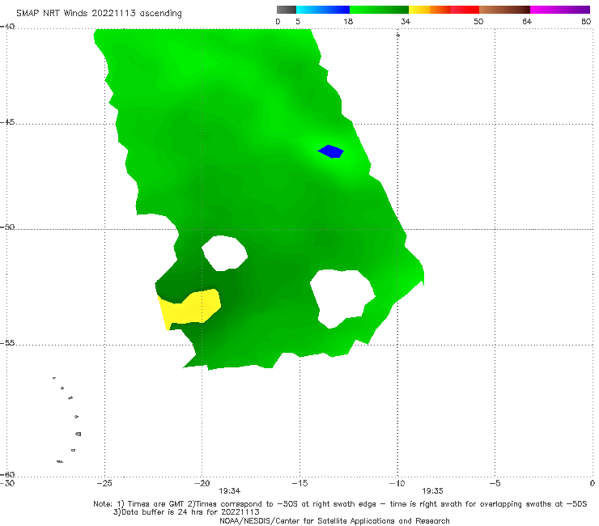The width and height of the screenshot is (599, 526).
Task: Click the swath time label '19:35'
Action: point(432,491)
